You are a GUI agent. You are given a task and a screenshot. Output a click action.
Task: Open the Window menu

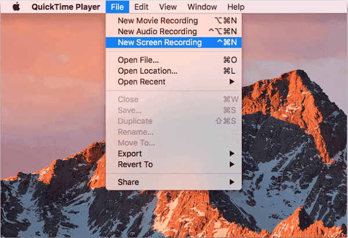coord(202,7)
